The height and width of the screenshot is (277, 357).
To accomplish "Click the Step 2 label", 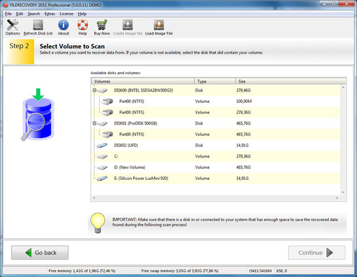I will click(x=19, y=46).
